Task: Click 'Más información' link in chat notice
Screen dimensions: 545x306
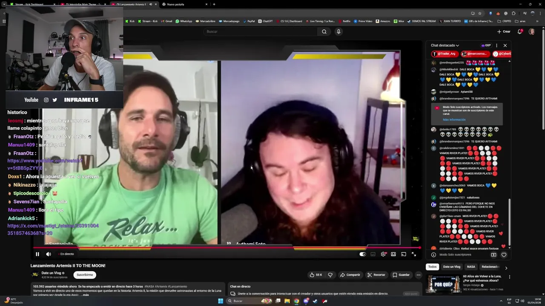Action: [454, 120]
